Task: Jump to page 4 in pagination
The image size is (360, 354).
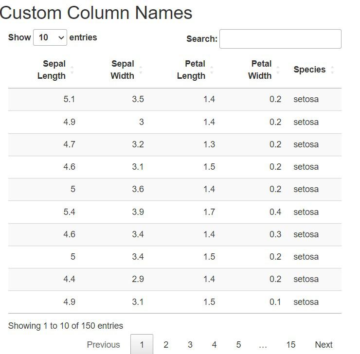Action: tap(214, 344)
